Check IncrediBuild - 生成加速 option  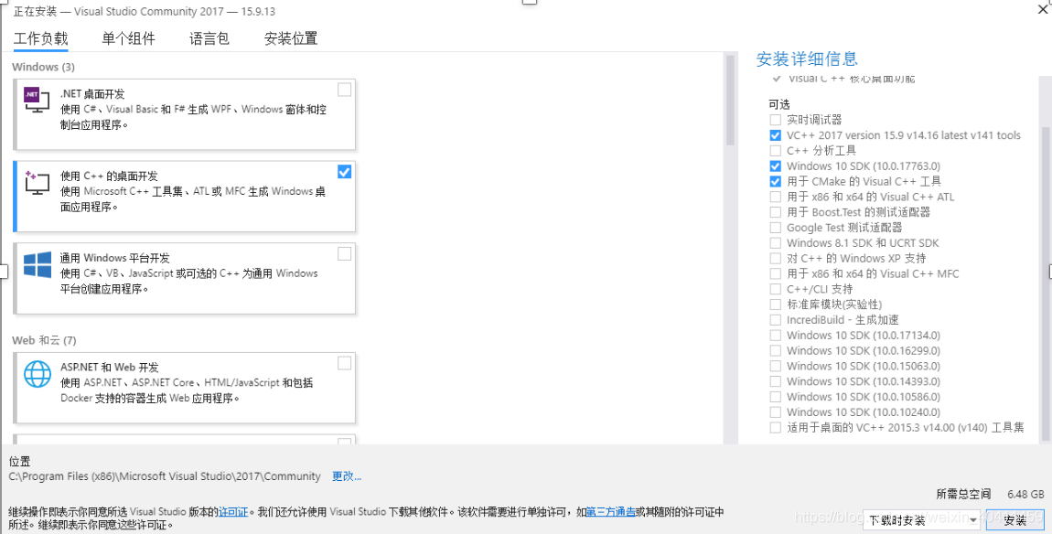775,320
